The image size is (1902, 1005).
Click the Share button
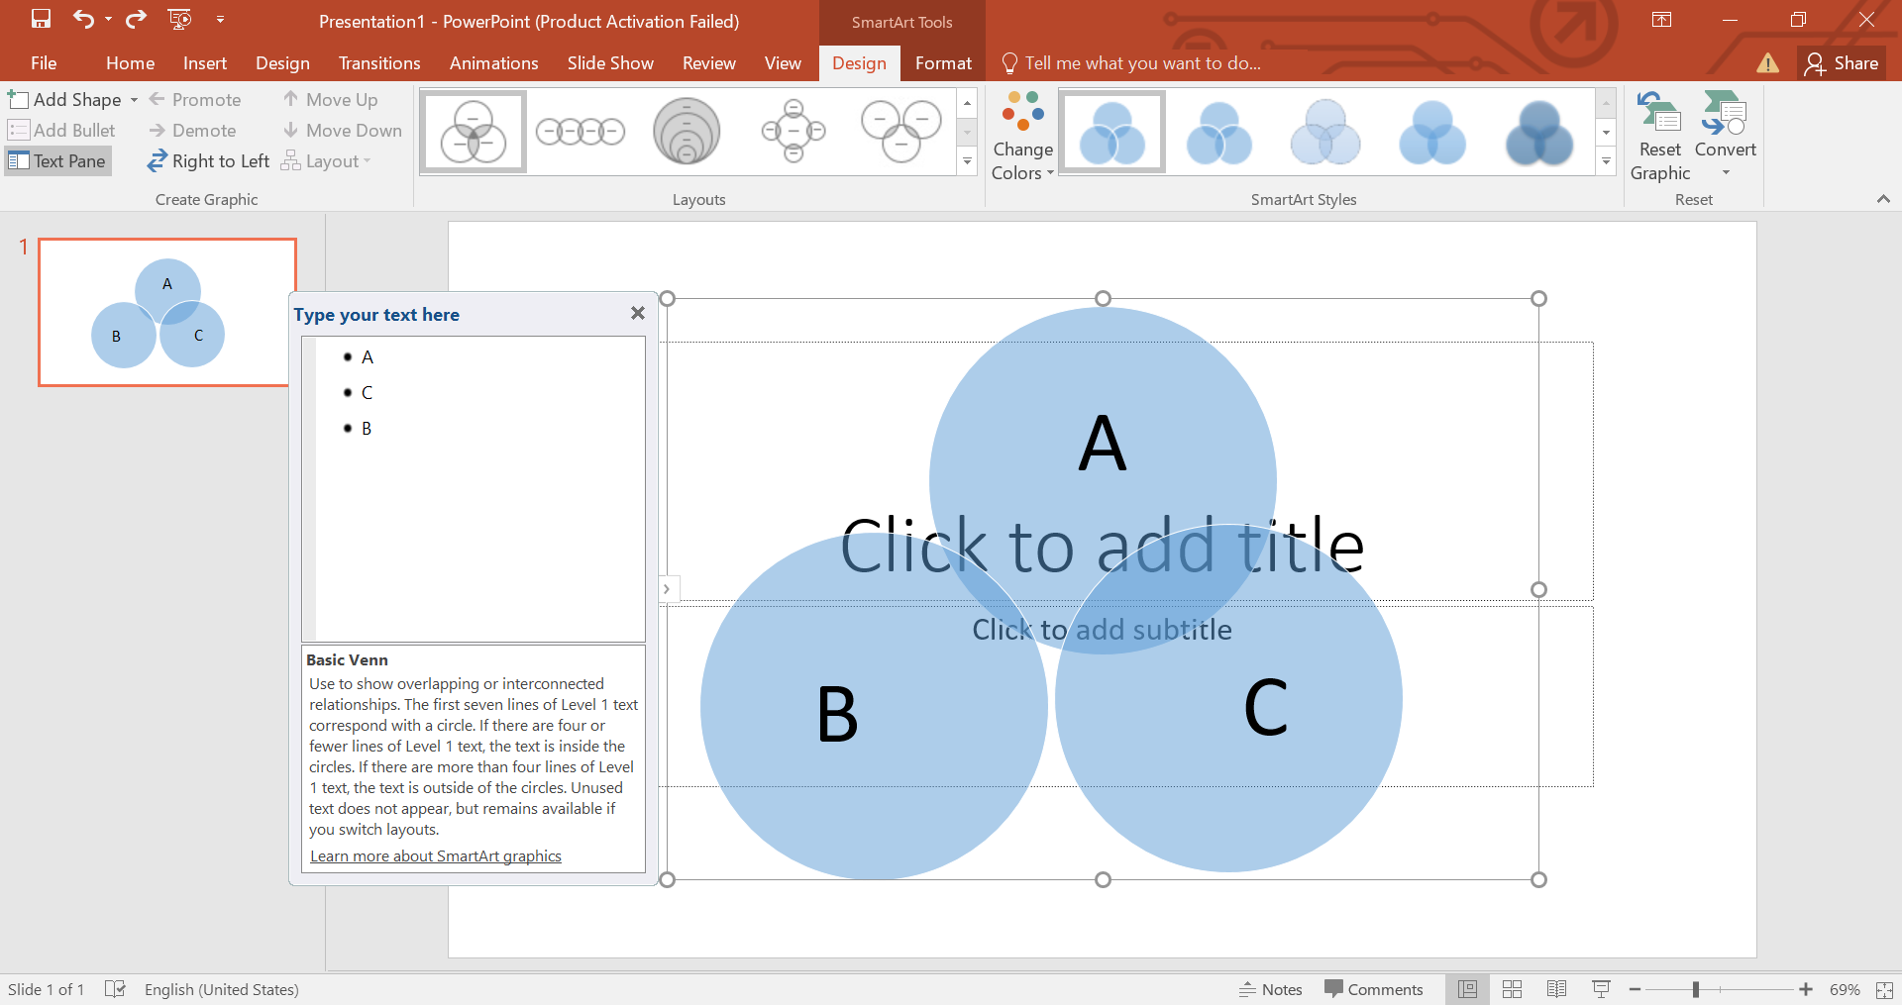point(1842,63)
